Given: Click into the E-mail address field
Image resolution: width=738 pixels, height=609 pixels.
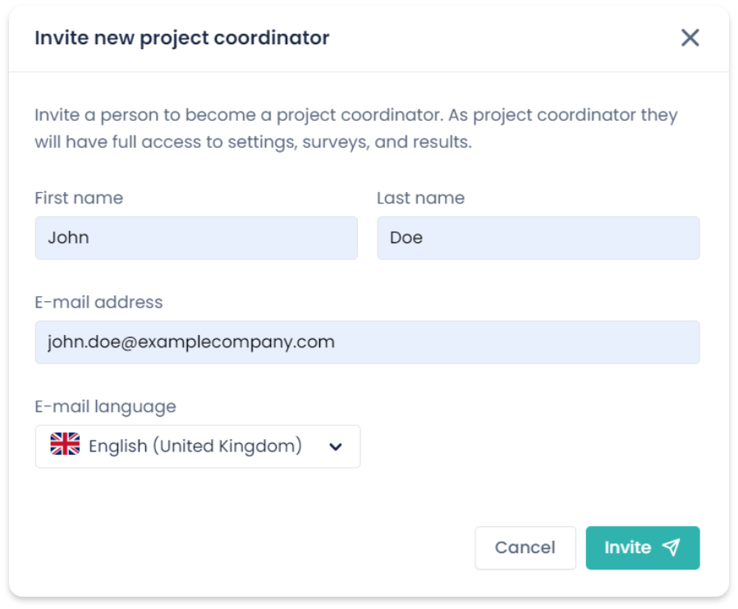Looking at the screenshot, I should [368, 342].
